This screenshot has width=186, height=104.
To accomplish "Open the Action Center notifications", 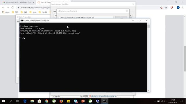I will click(181, 101).
